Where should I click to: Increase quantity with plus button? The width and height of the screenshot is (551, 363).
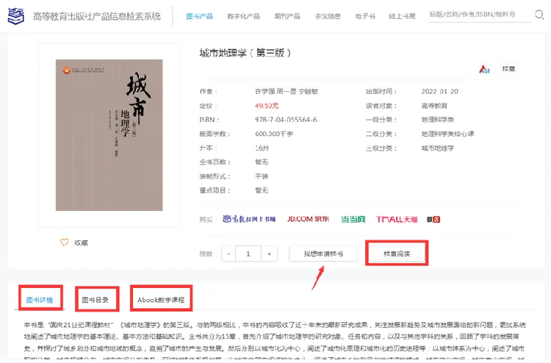[x=269, y=254]
